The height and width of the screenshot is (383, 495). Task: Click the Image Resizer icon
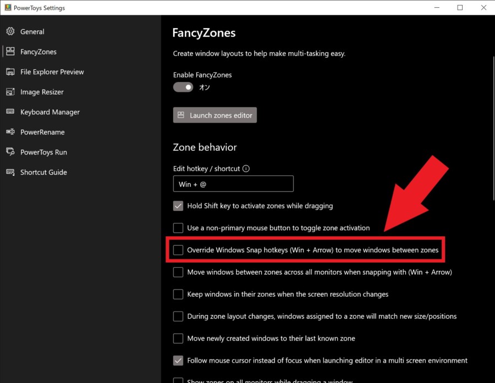[10, 92]
